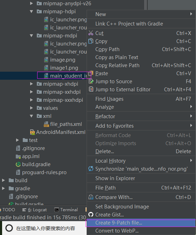Viewport: 196px width, 235px height.
Task: Click the AndroidManifest.xml file icon
Action: 32,132
